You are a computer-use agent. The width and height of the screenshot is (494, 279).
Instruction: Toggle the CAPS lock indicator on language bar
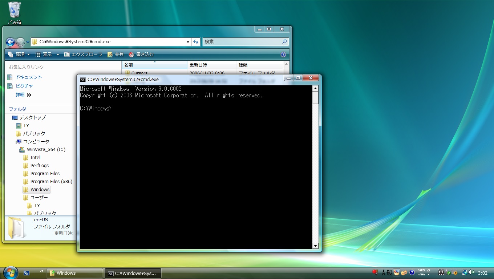[x=421, y=270]
